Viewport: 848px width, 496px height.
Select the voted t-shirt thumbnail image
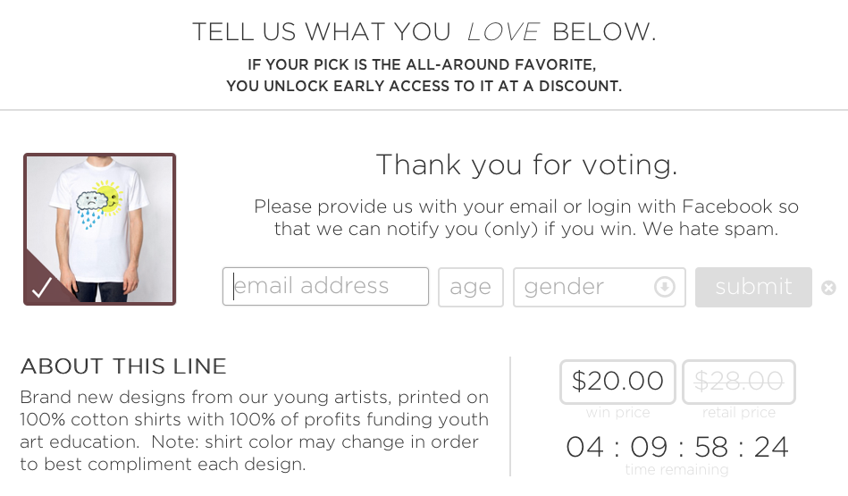(99, 229)
